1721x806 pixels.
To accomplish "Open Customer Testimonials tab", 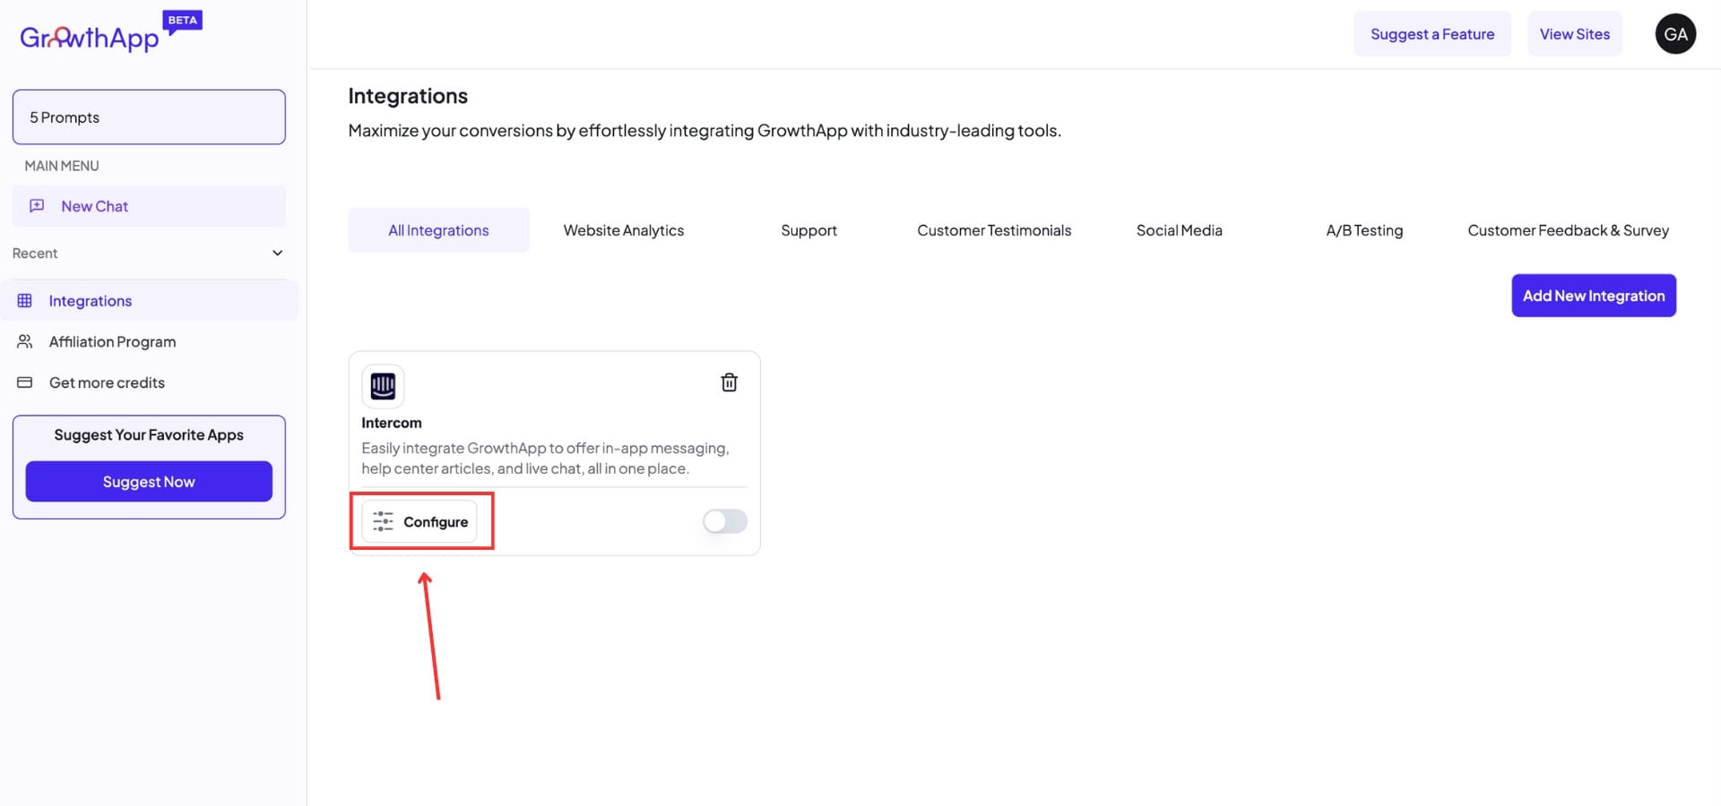I will pos(994,230).
